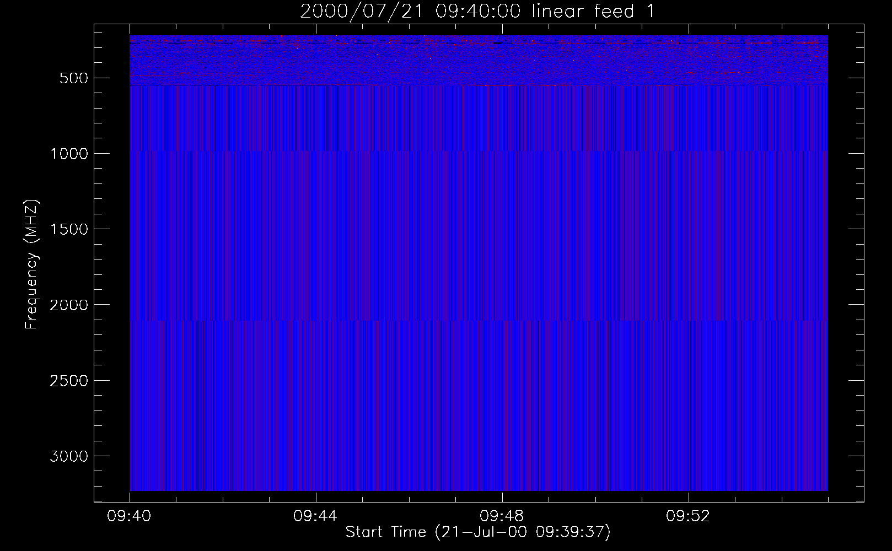Select the 500 frequency tick label
Viewport: 892px width, 551px height.
pyautogui.click(x=73, y=78)
